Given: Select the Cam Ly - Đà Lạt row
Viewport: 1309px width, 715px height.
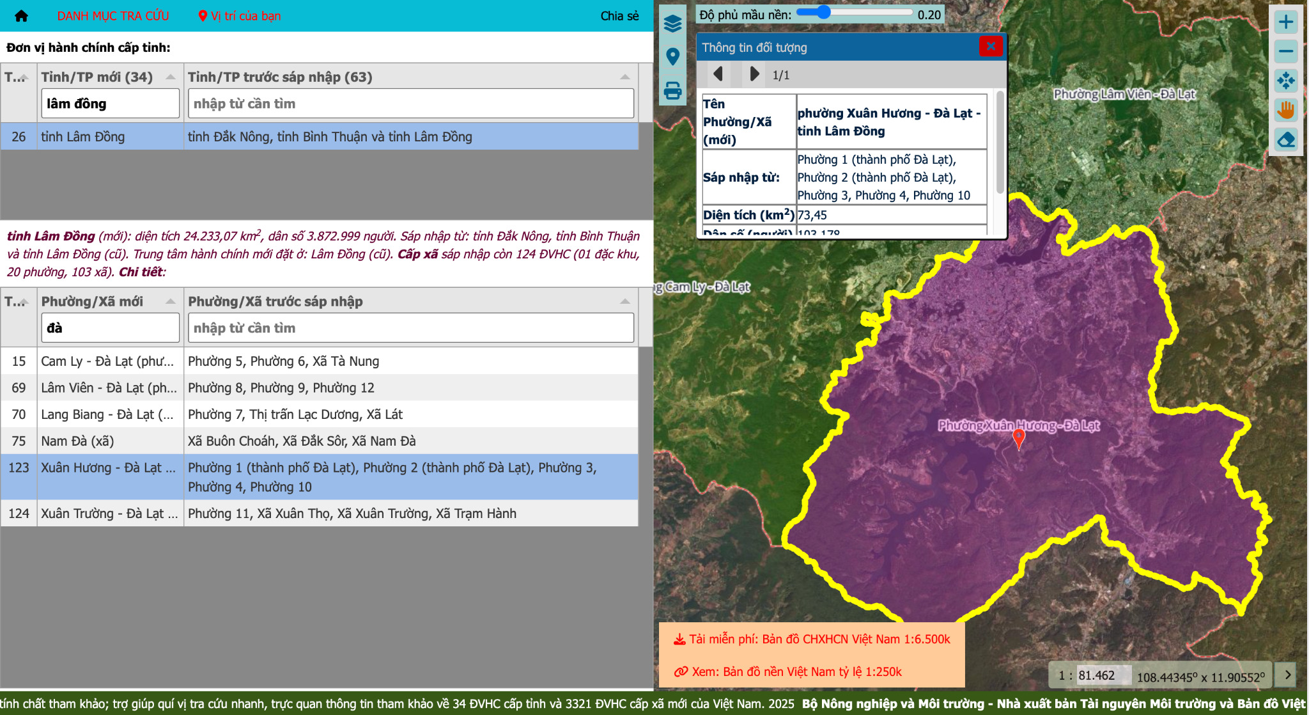Looking at the screenshot, I should 320,361.
